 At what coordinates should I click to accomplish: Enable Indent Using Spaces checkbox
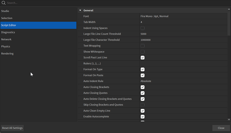(x=143, y=28)
